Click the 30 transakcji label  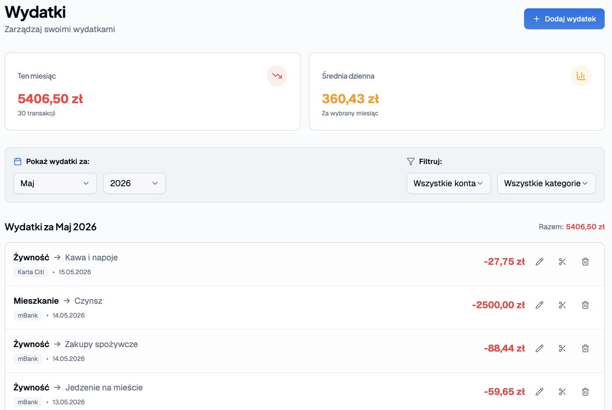(36, 113)
